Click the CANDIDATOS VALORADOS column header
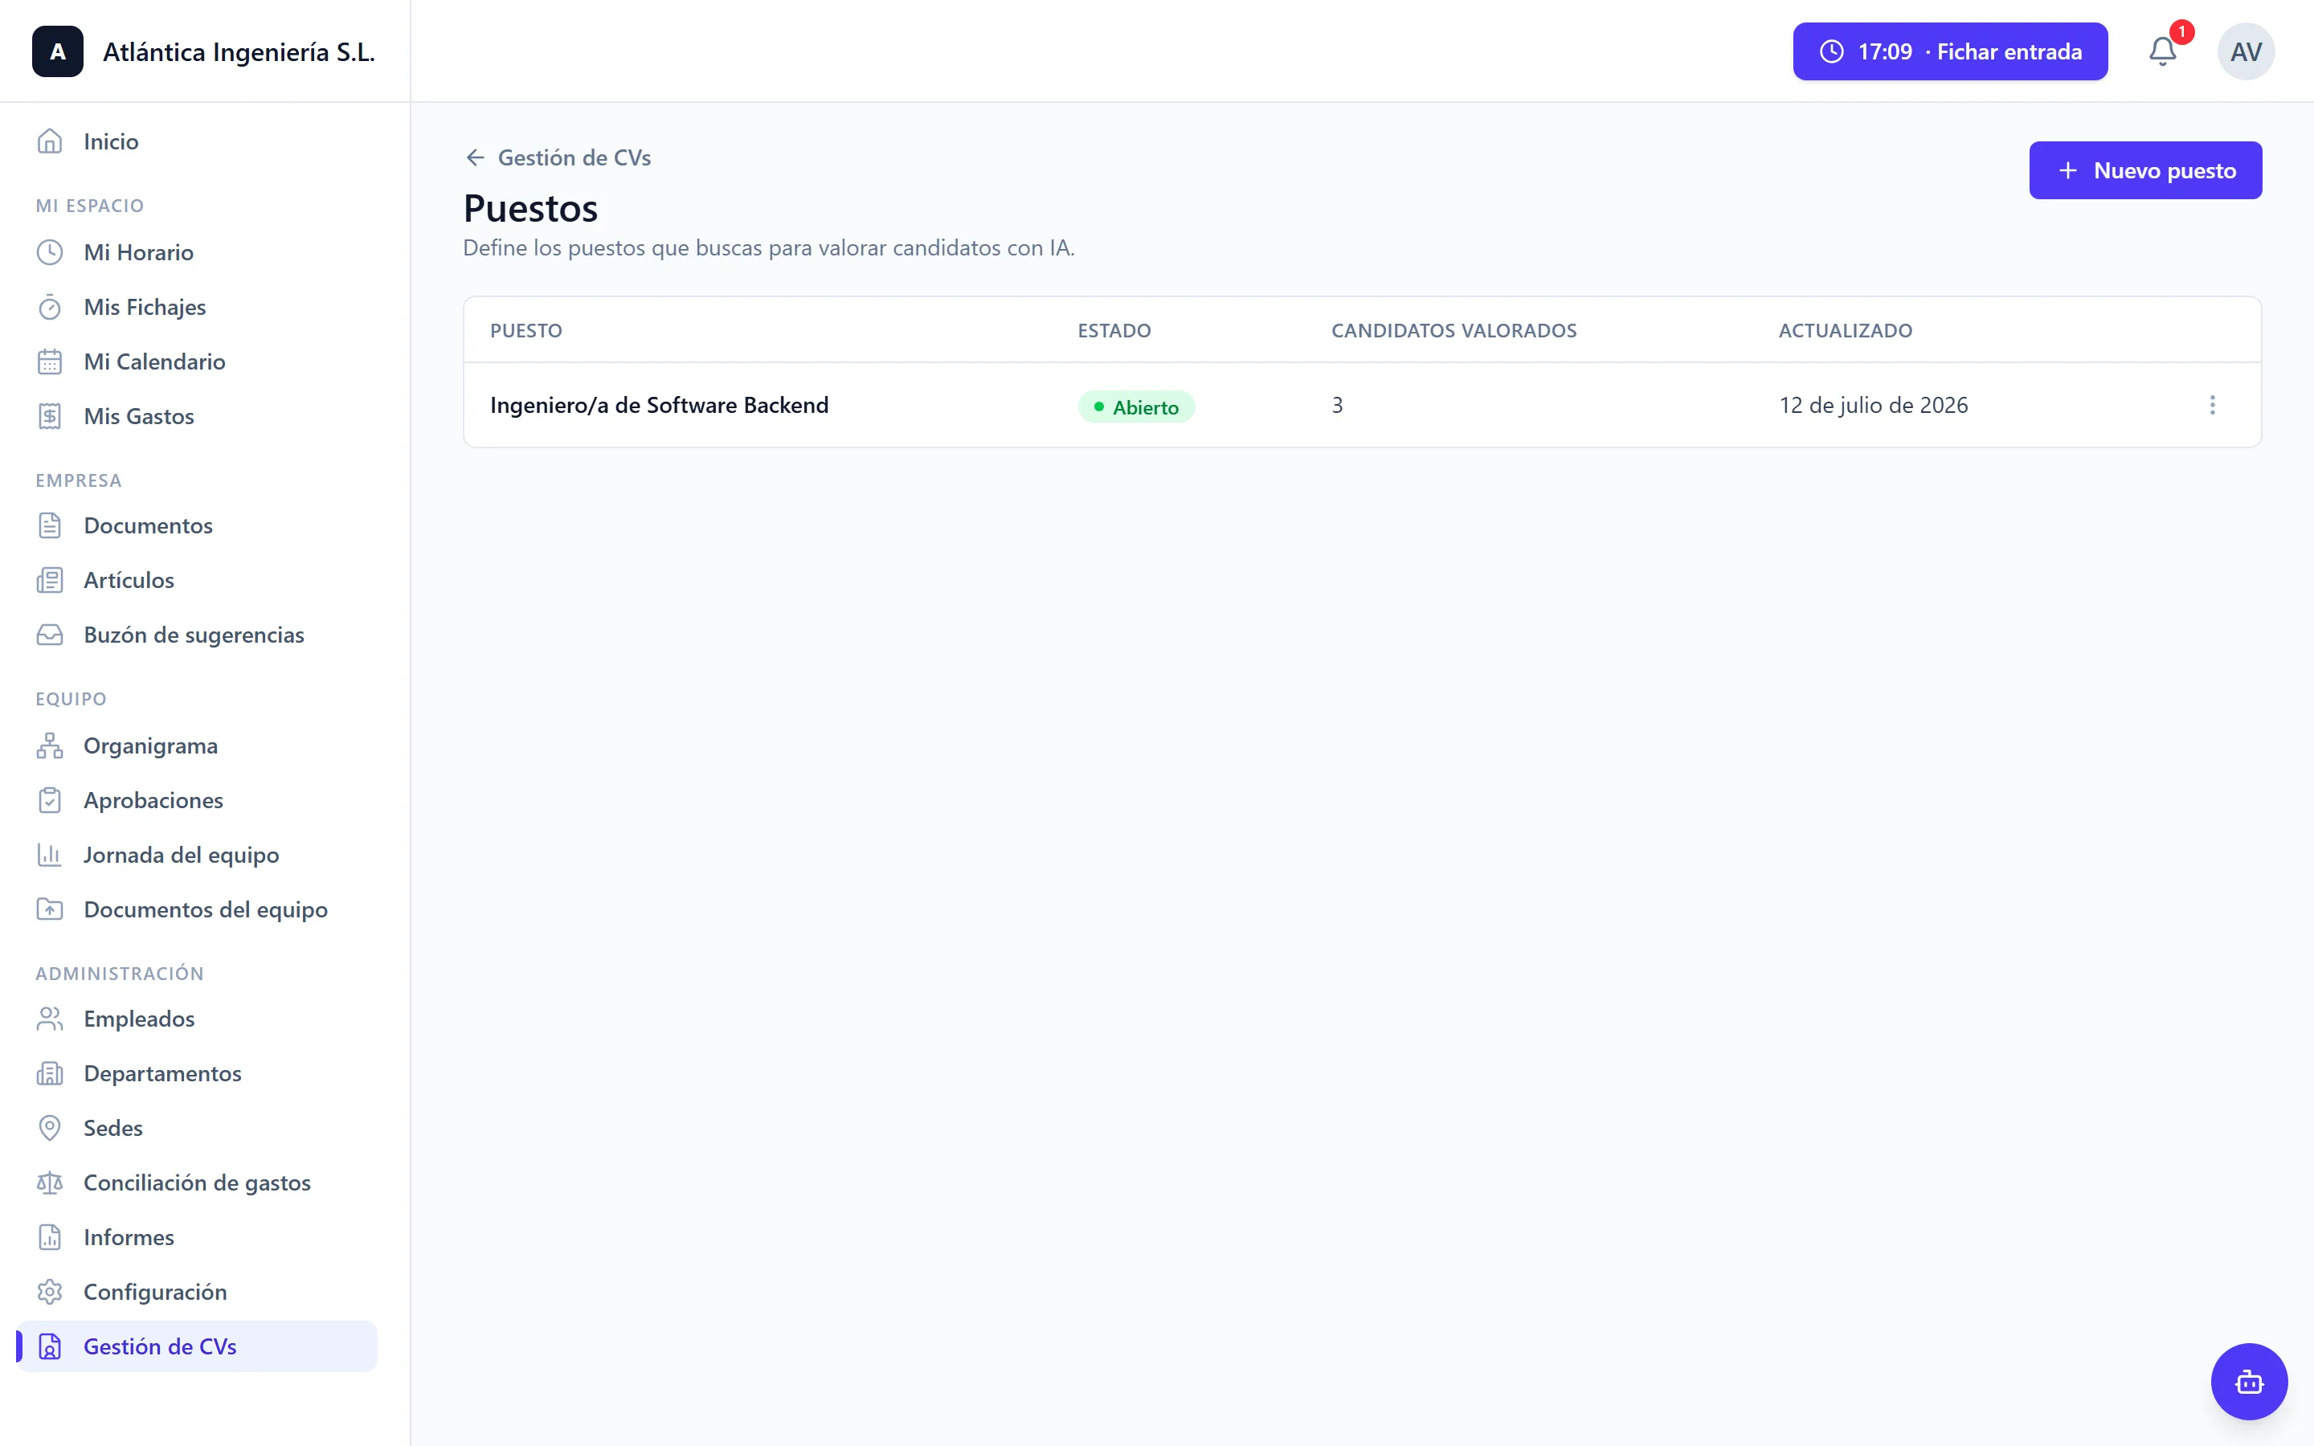Viewport: 2314px width, 1446px height. 1453,330
